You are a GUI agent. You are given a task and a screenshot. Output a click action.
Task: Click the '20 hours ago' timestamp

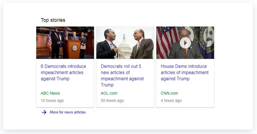pos(112,101)
